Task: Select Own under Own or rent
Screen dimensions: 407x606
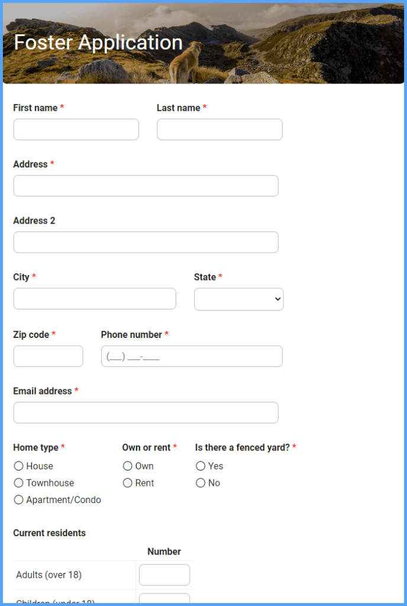Action: [127, 466]
